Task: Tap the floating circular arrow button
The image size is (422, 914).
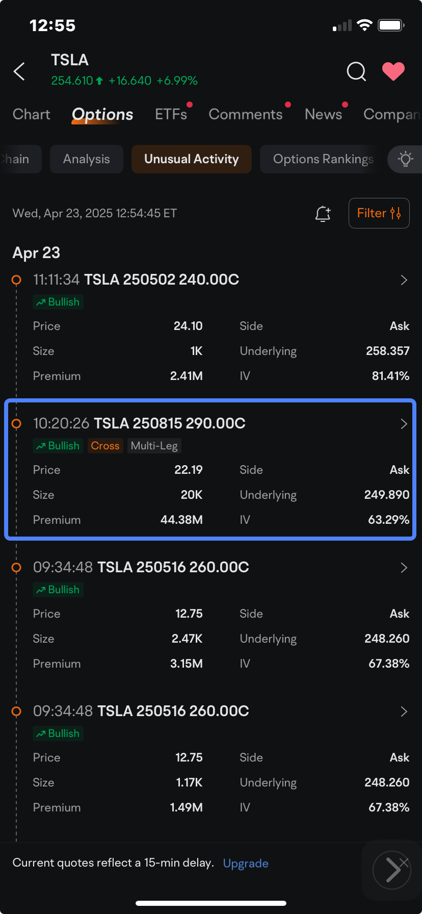Action: pyautogui.click(x=391, y=870)
